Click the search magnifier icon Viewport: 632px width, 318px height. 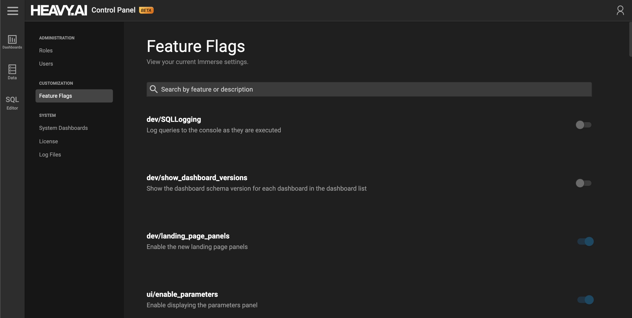click(154, 89)
